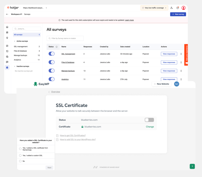The image size is (202, 177).
Task: Enable the SSL Certificate status toggle
Action: tap(149, 120)
